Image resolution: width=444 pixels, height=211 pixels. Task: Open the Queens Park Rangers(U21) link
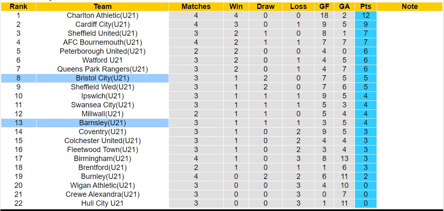pos(102,69)
